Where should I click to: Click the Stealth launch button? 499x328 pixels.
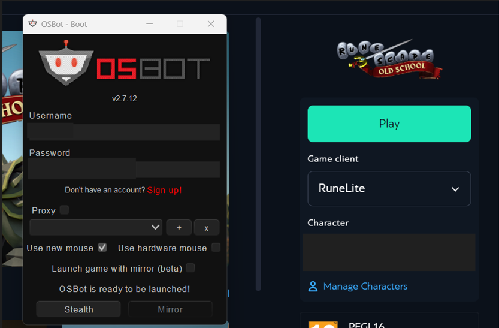tap(78, 309)
